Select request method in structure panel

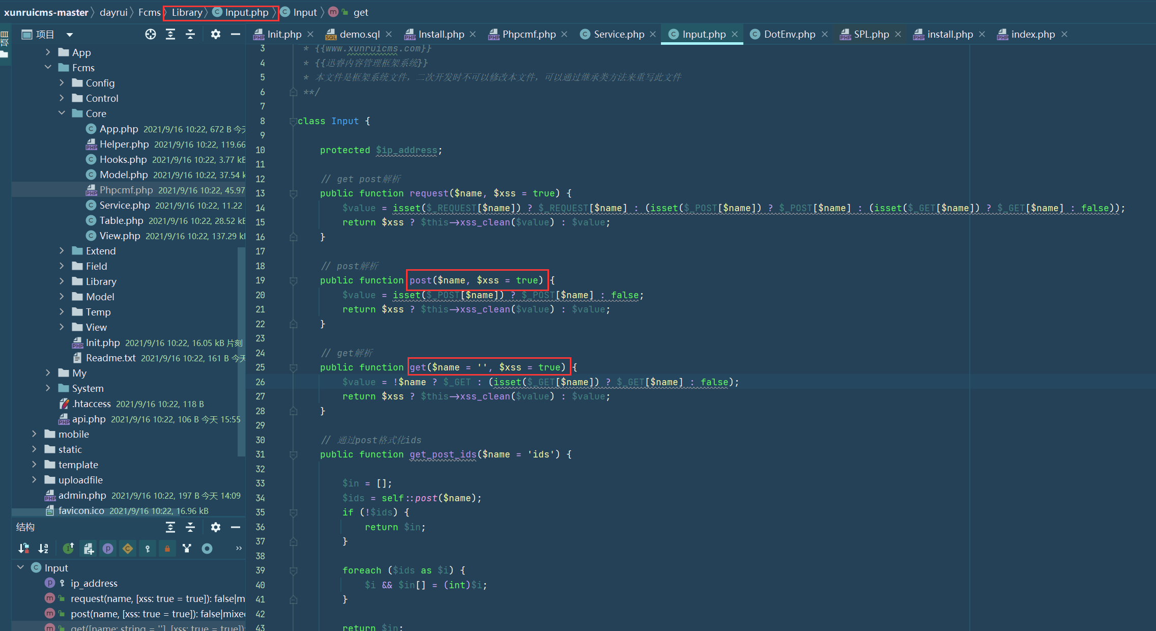pyautogui.click(x=158, y=598)
